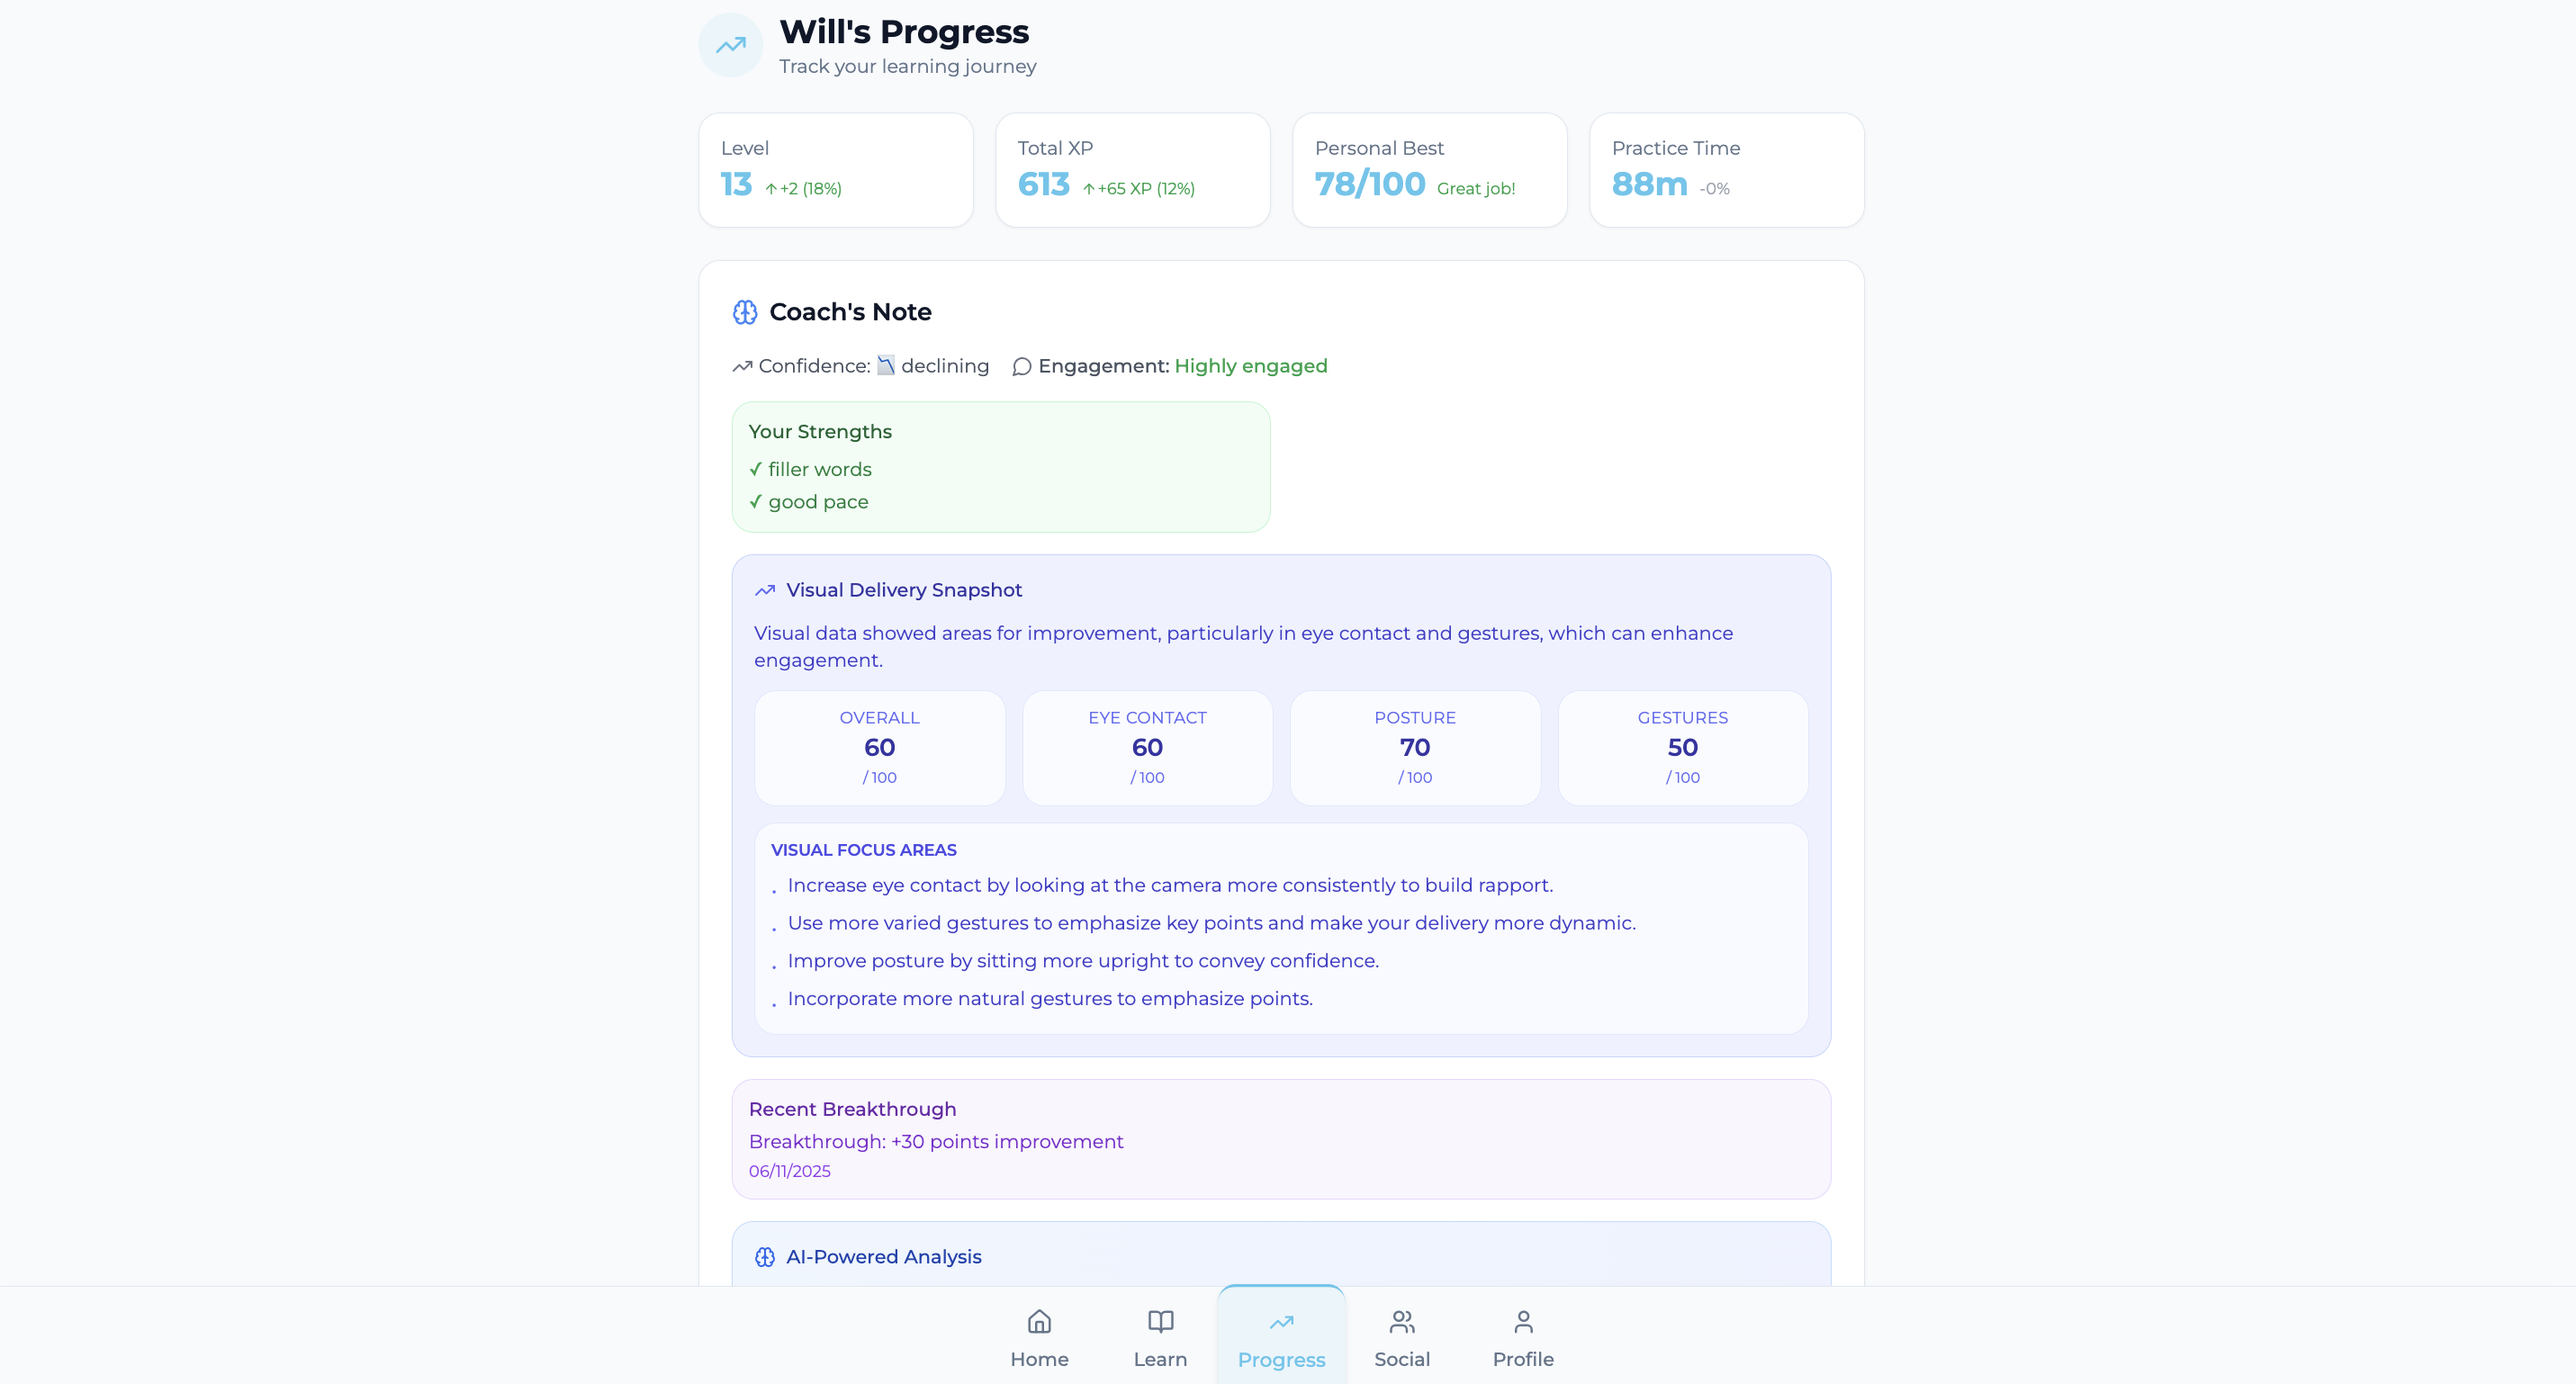The width and height of the screenshot is (2576, 1384).
Task: Click the Engagement speech bubble icon
Action: coord(1021,367)
